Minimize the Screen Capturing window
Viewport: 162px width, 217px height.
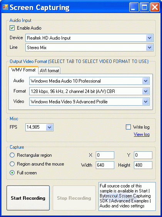click(x=134, y=7)
